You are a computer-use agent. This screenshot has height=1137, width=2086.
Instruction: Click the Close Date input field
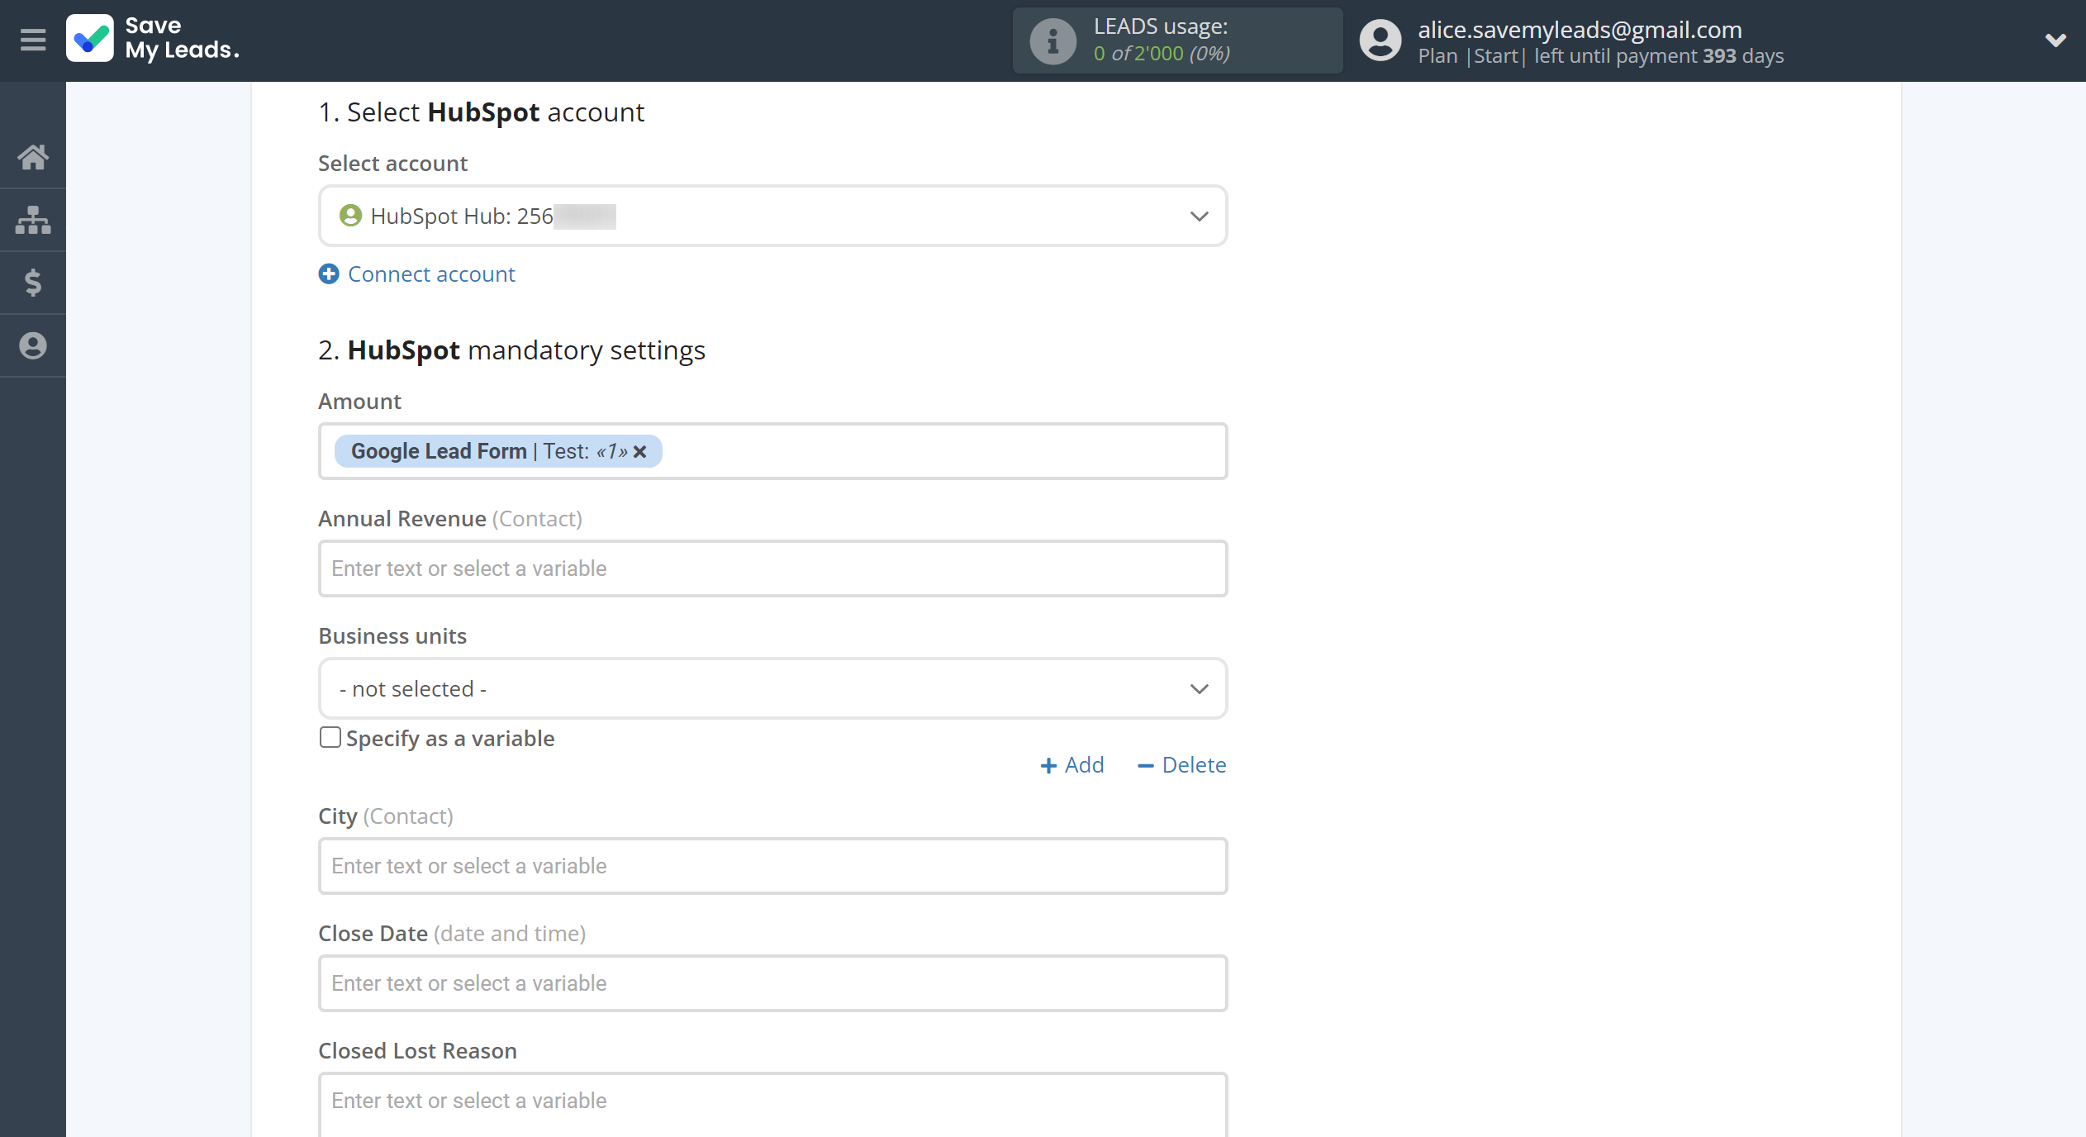[772, 983]
